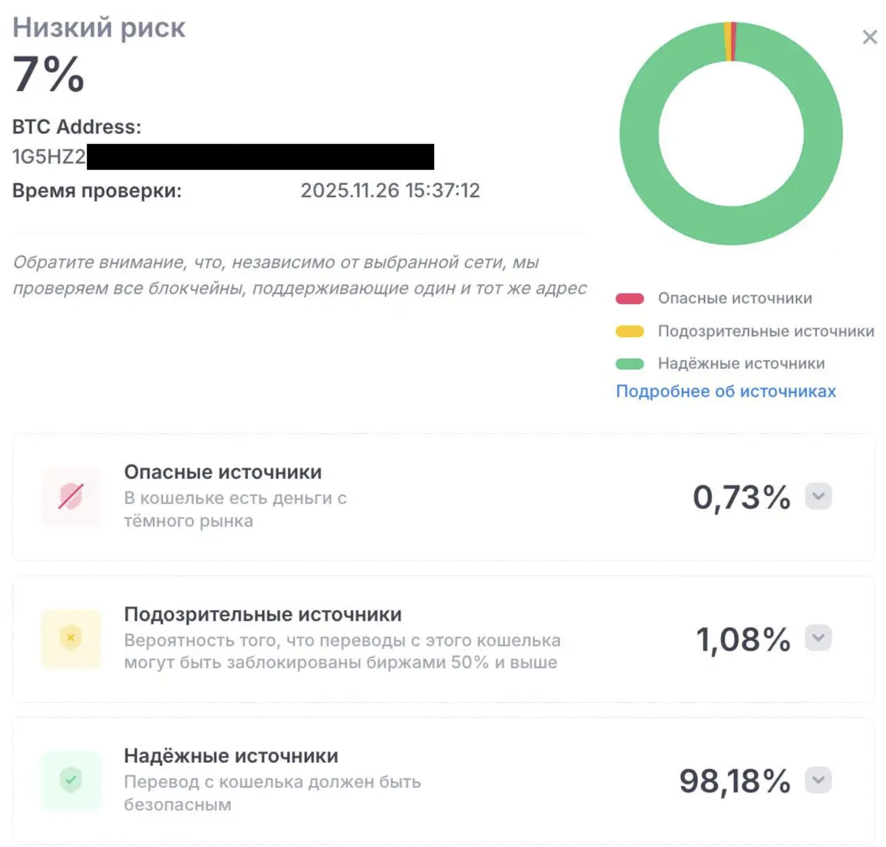Click the 98,18% trusted sources percentage

pyautogui.click(x=735, y=781)
